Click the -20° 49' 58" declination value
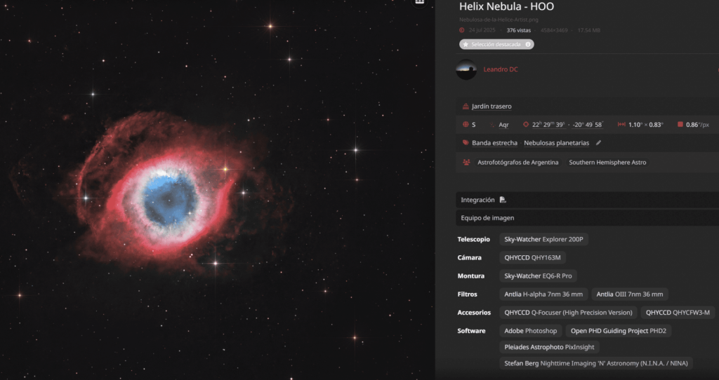The width and height of the screenshot is (719, 380). [588, 125]
